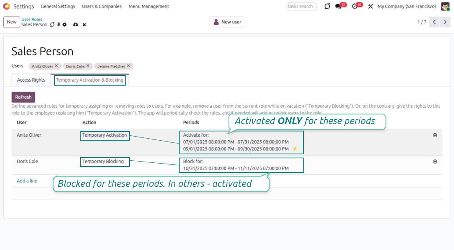454x250 pixels.
Task: Open the conversations icon with 12 badge
Action: 338,6
